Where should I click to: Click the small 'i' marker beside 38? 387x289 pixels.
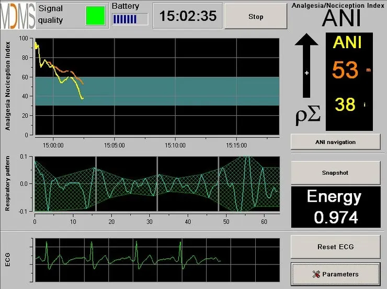pos(365,105)
